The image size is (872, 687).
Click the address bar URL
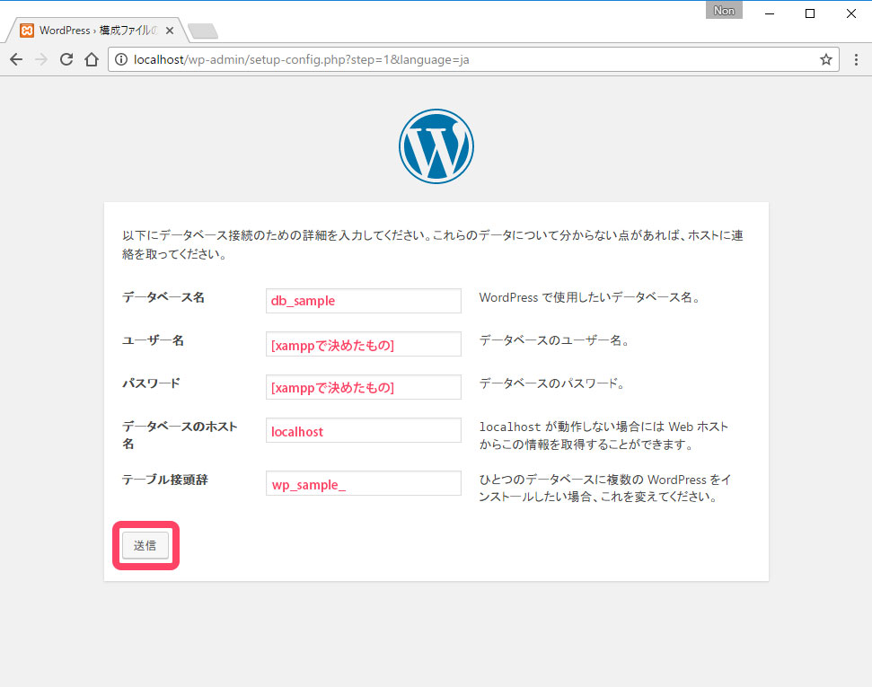302,59
